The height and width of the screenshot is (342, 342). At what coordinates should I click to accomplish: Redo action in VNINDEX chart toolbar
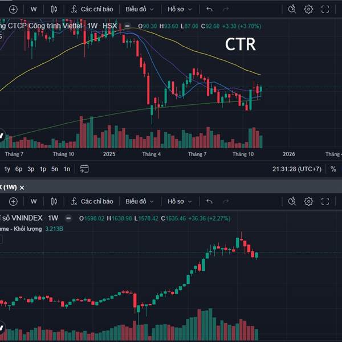click(x=226, y=202)
